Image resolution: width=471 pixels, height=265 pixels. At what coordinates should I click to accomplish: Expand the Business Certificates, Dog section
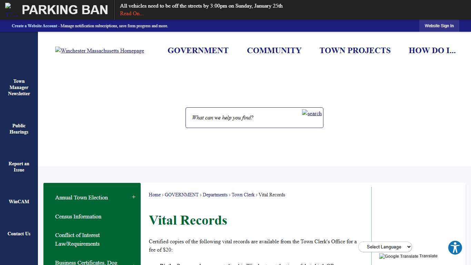click(x=134, y=263)
